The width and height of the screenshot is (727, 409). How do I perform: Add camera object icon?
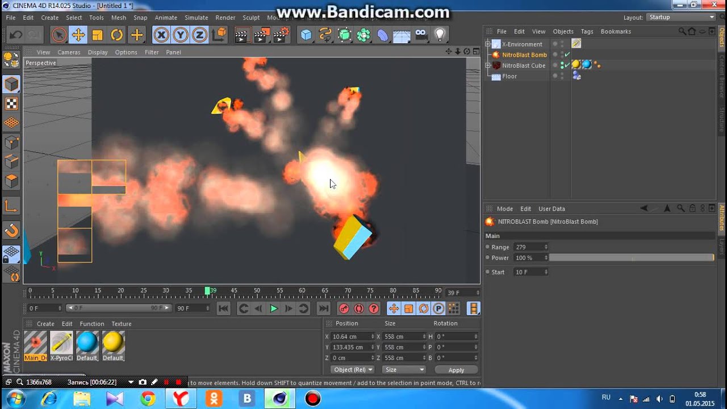[421, 35]
